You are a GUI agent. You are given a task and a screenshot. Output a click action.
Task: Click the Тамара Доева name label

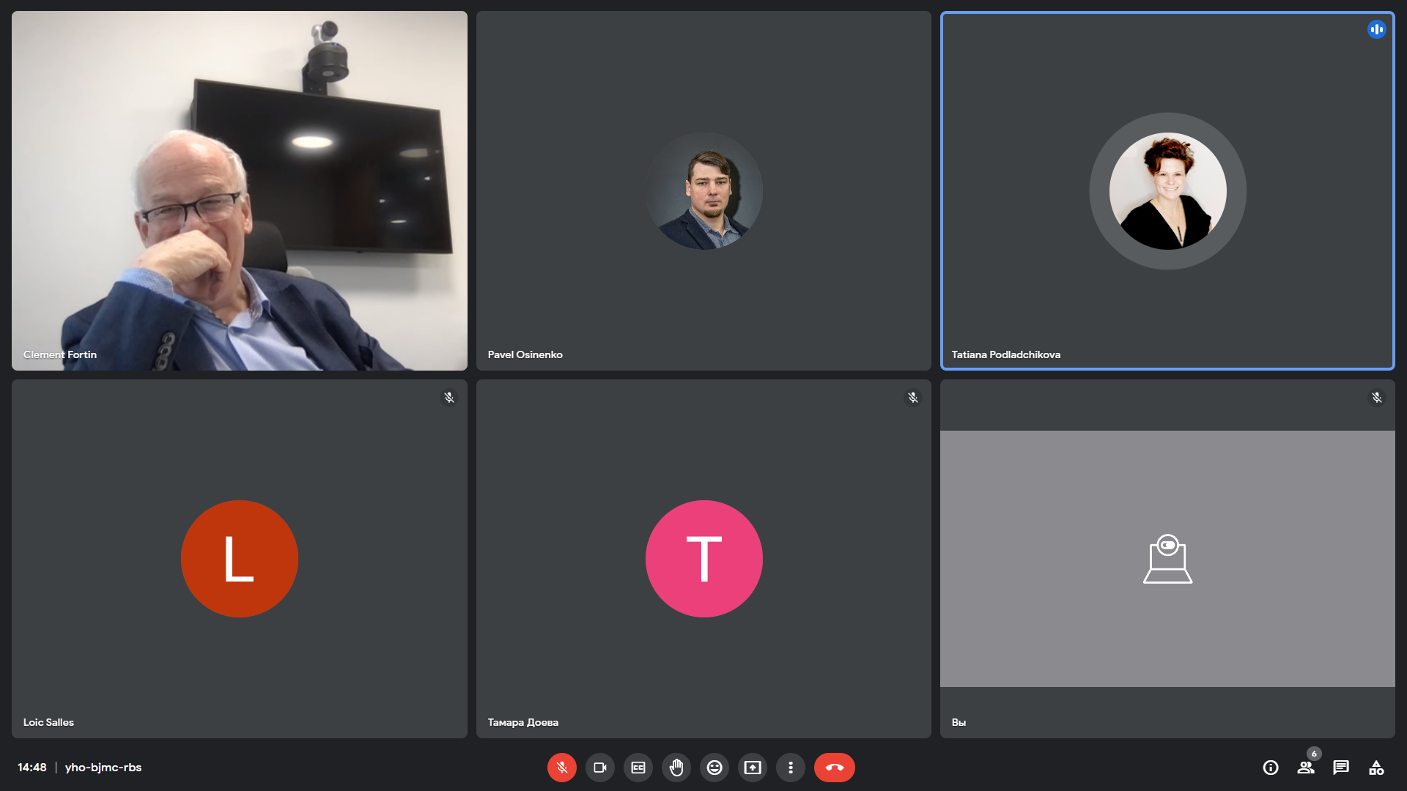tap(523, 722)
